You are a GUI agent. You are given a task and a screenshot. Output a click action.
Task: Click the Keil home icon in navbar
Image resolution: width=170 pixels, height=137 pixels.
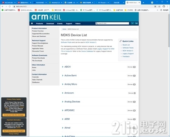[x=32, y=23]
